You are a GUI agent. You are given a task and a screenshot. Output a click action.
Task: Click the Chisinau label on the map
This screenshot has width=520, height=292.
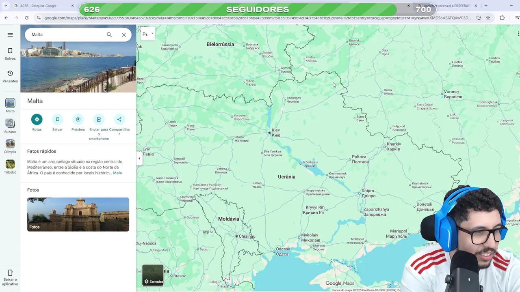(247, 236)
